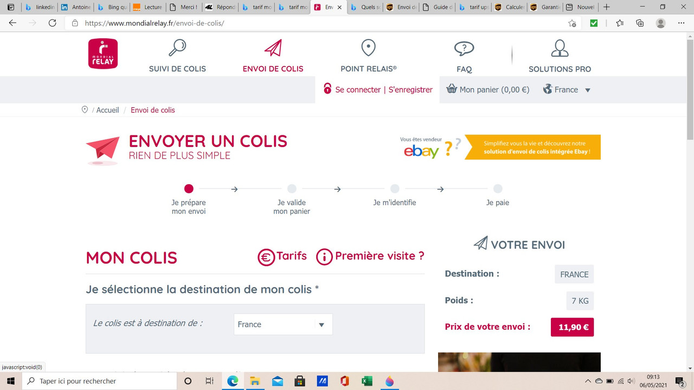Open Solutions Pro person icon
The image size is (694, 390).
pos(560,48)
